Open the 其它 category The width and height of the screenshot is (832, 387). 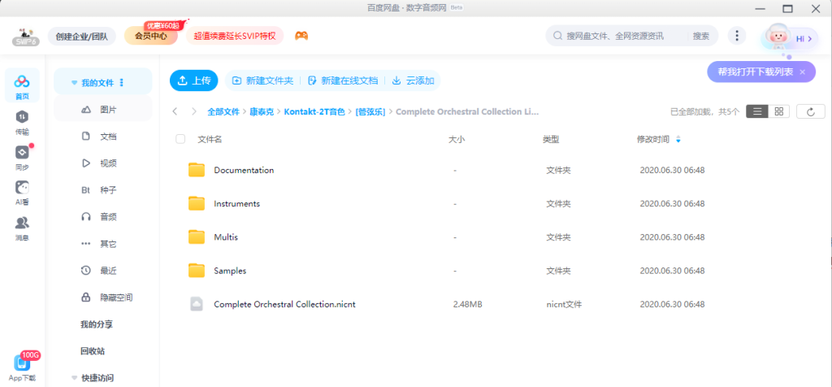(x=103, y=244)
